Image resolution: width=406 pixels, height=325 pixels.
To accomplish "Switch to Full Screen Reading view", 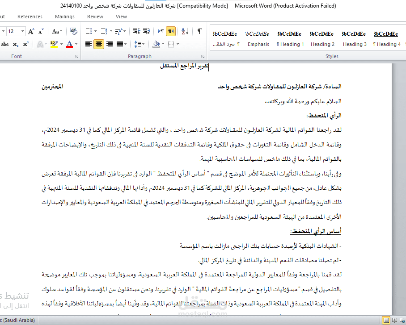I will pos(395,321).
